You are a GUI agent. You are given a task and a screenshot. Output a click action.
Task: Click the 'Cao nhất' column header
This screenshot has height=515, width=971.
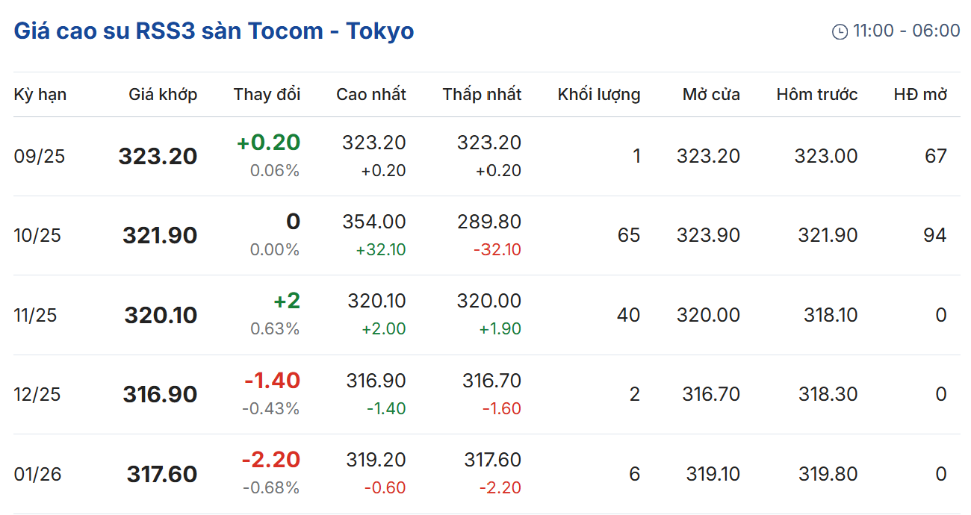click(x=371, y=95)
